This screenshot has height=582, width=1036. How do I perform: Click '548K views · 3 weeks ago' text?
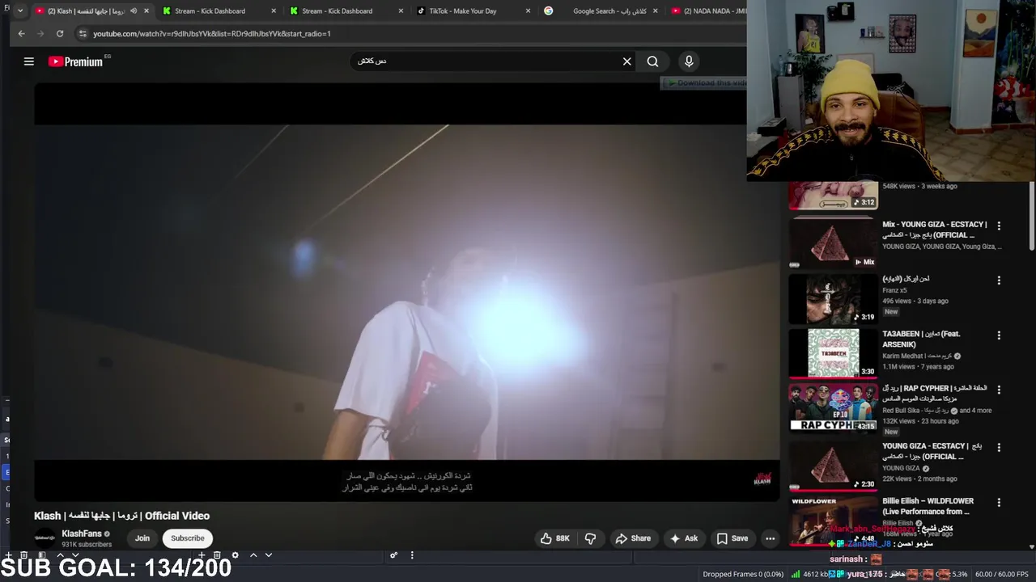(x=919, y=186)
